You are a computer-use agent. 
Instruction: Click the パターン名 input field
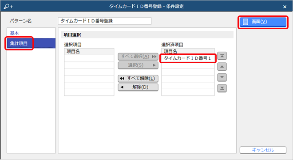[105, 21]
